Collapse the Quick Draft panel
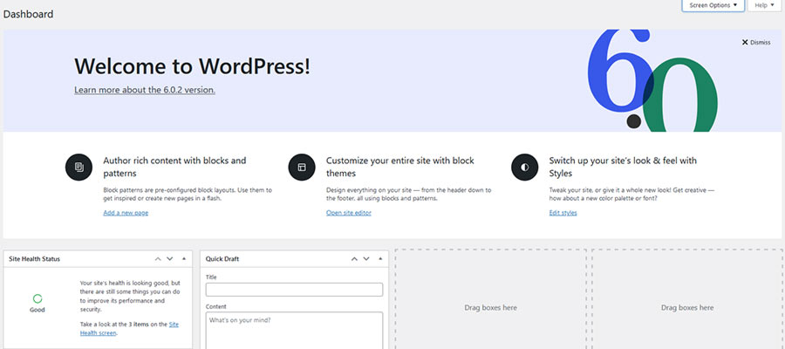Screen dimensions: 785x349 (379, 259)
